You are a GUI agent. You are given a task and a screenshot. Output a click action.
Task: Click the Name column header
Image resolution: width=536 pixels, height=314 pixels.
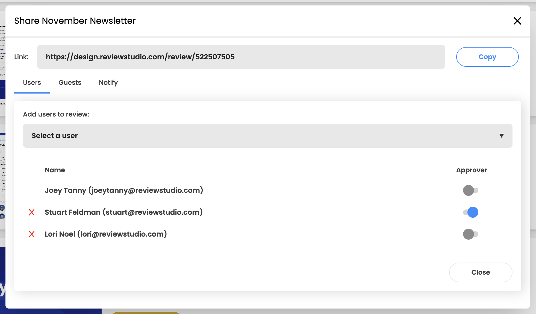pos(55,170)
